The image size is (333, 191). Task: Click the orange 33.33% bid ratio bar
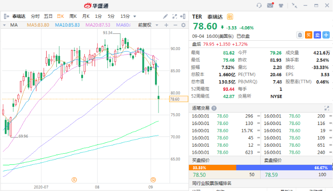pos(212,168)
